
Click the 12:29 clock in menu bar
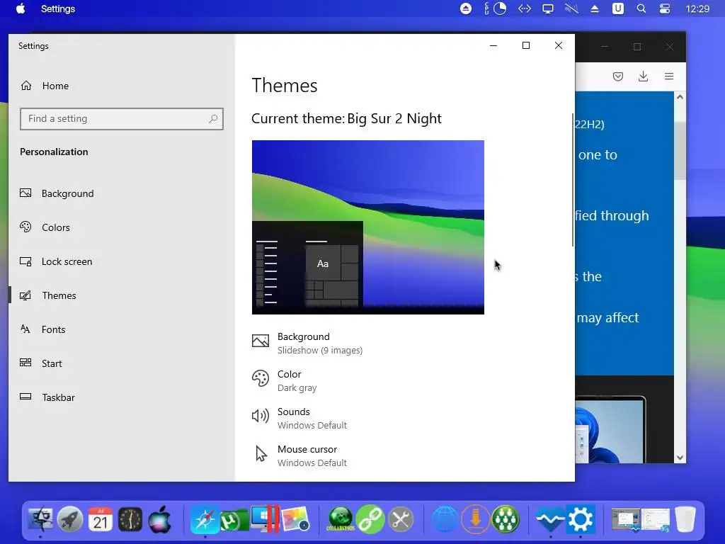tap(697, 8)
